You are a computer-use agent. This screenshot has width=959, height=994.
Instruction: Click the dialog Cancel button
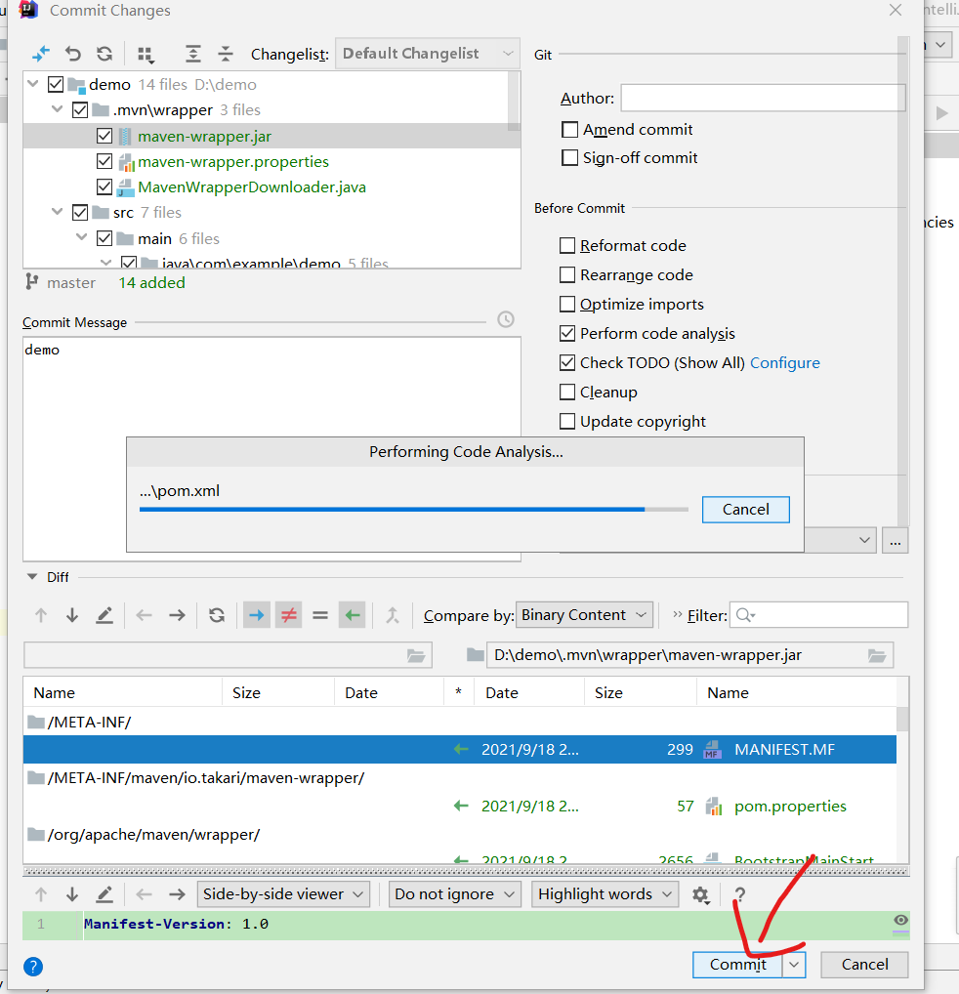pos(864,965)
